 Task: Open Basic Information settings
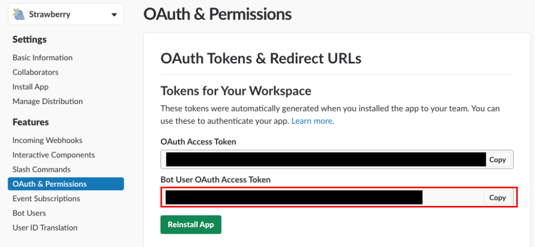tap(43, 58)
